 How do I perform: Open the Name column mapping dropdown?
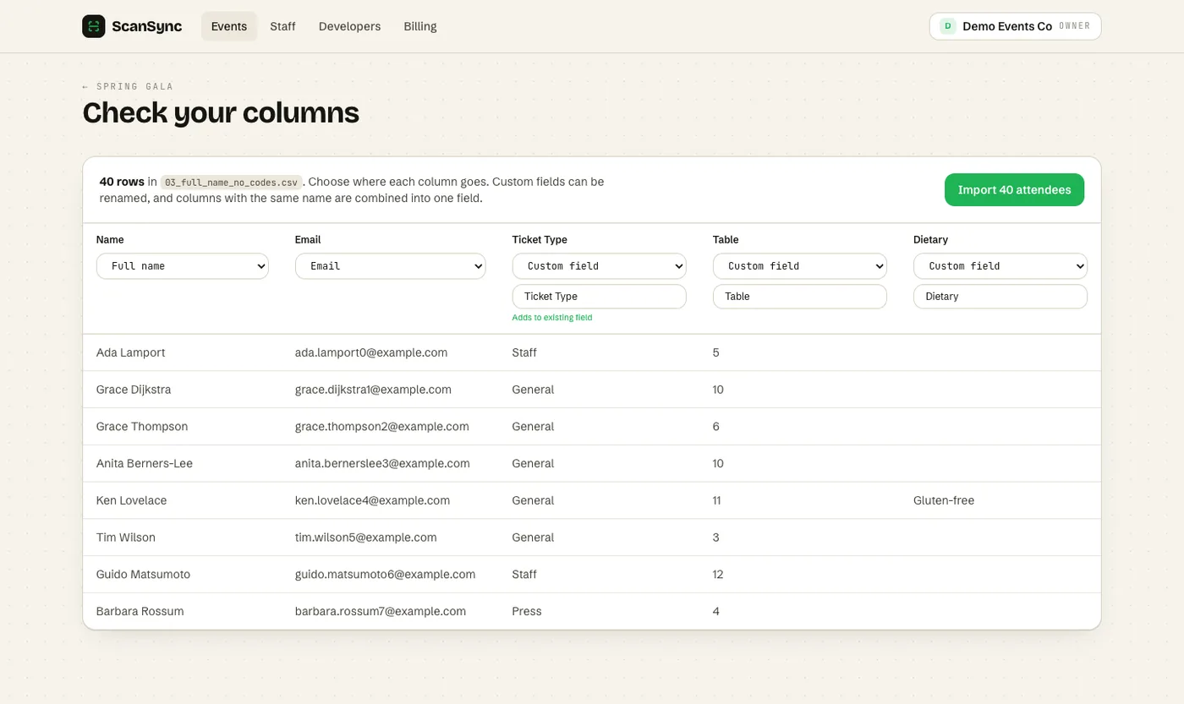pyautogui.click(x=183, y=266)
